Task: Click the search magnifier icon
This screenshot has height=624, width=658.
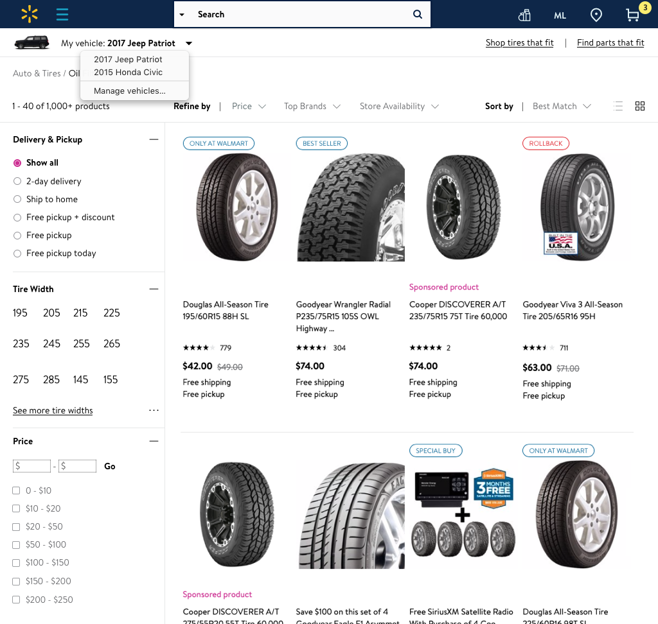Action: point(418,14)
